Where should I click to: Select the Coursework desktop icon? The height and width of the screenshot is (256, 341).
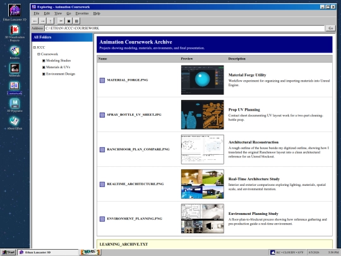pos(15,88)
